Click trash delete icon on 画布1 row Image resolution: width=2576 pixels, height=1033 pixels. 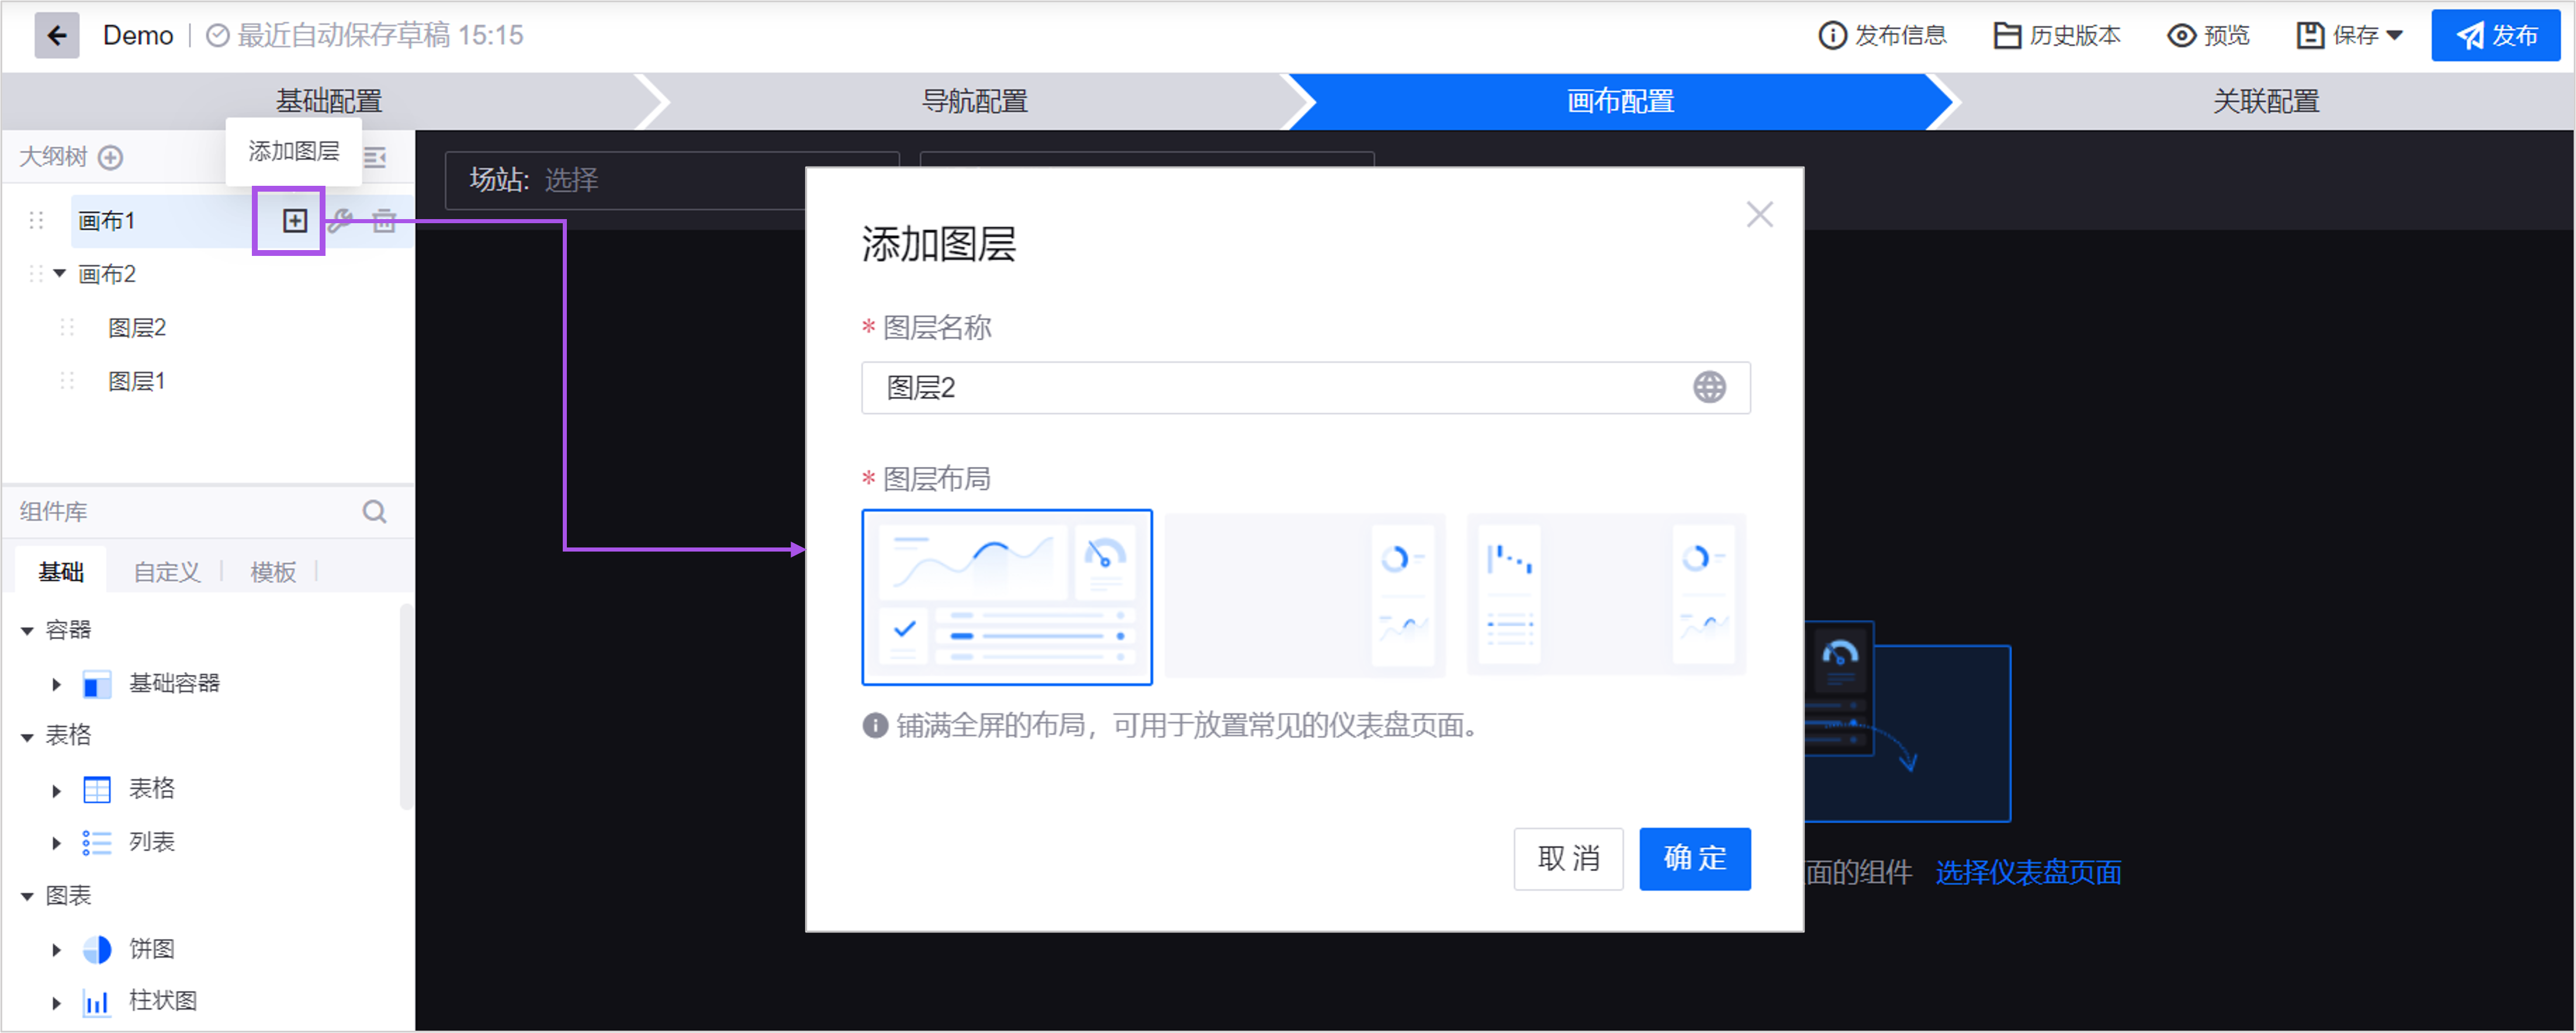click(384, 221)
